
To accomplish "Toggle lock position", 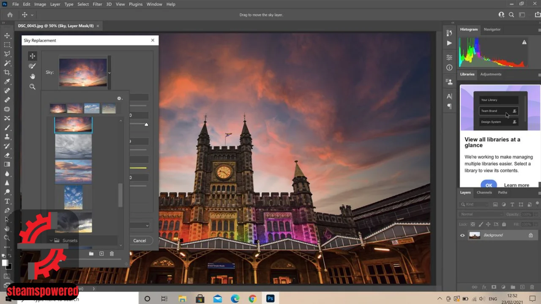I will click(x=488, y=224).
